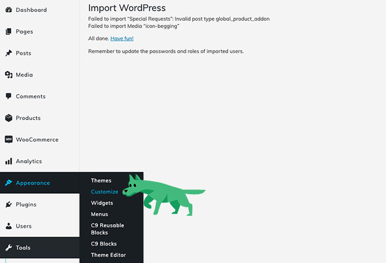Screen dimensions: 386x263
Task: Choose Themes in the Appearance submenu
Action: [101, 181]
